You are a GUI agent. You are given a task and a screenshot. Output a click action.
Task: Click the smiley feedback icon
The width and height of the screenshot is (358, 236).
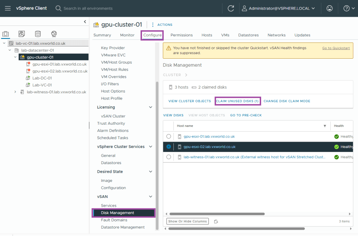click(329, 8)
